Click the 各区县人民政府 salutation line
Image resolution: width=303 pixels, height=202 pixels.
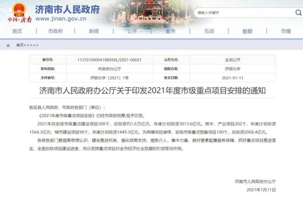point(67,107)
